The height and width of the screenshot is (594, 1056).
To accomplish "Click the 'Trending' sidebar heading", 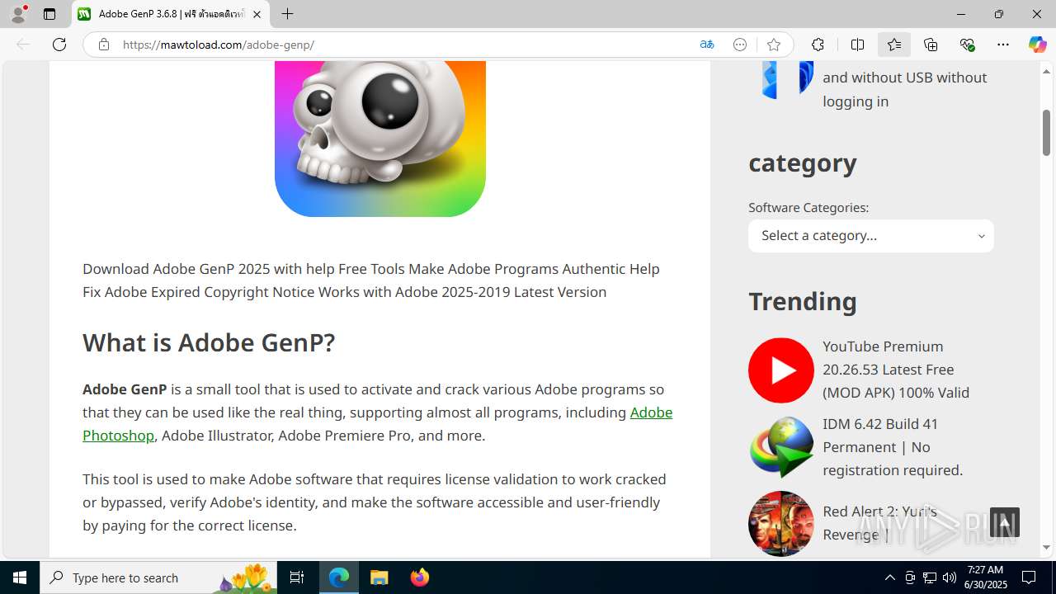I will 803,301.
